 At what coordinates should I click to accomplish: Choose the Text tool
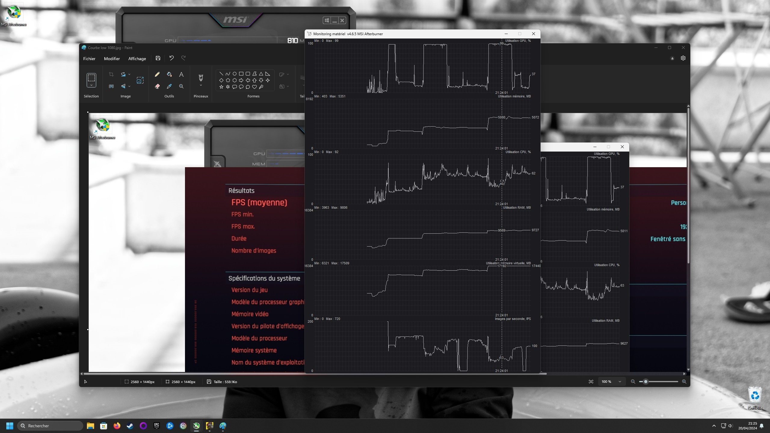181,74
